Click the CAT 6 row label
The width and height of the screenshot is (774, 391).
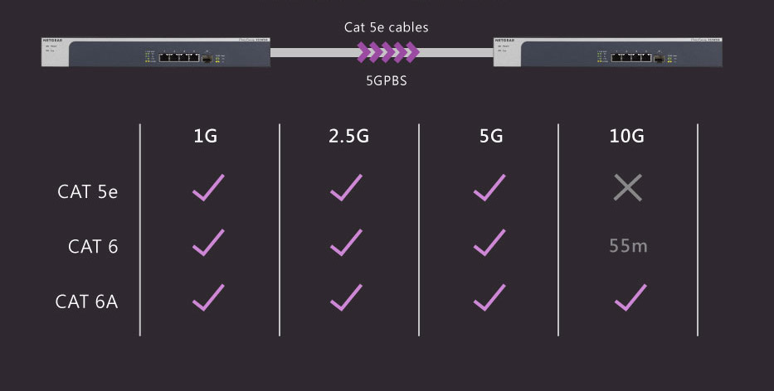[93, 247]
